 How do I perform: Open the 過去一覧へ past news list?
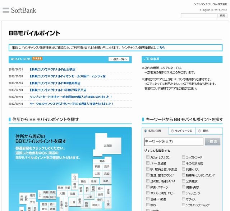pos(119,59)
